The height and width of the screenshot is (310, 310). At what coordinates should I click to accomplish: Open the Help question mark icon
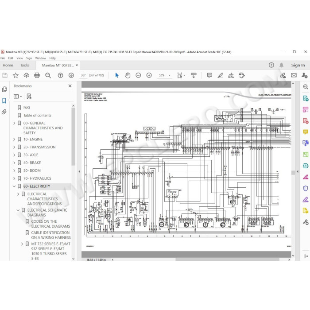[271, 65]
